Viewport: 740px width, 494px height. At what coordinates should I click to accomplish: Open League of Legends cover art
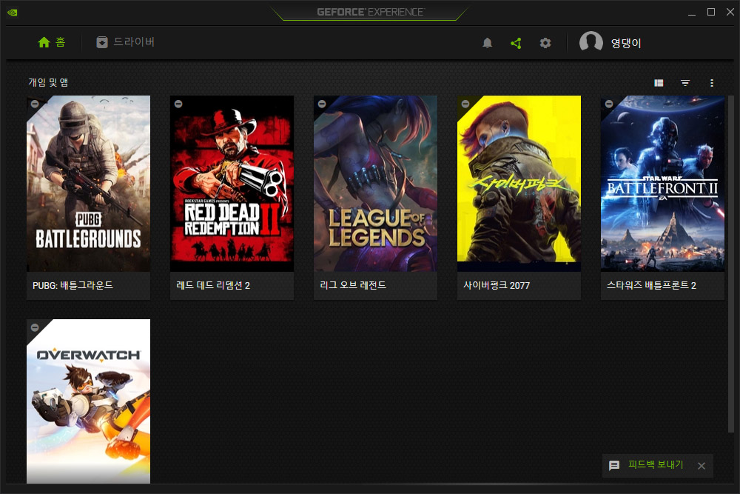(x=375, y=183)
